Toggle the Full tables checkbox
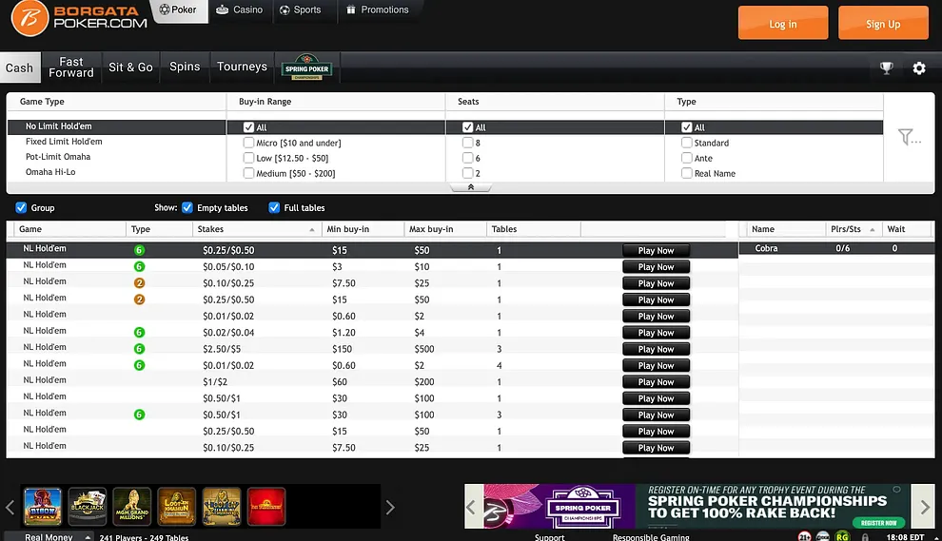This screenshot has height=541, width=942. 274,207
